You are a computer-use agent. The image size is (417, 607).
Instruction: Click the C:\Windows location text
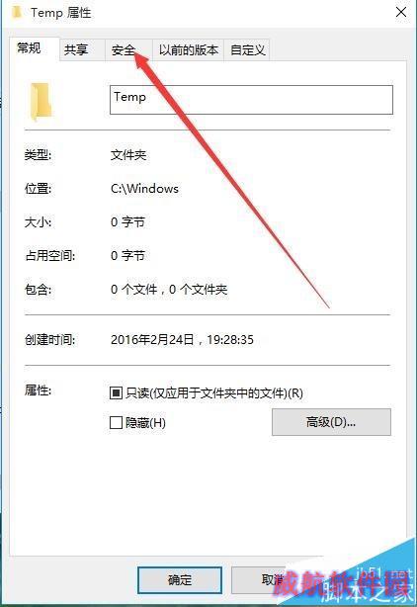pyautogui.click(x=144, y=189)
